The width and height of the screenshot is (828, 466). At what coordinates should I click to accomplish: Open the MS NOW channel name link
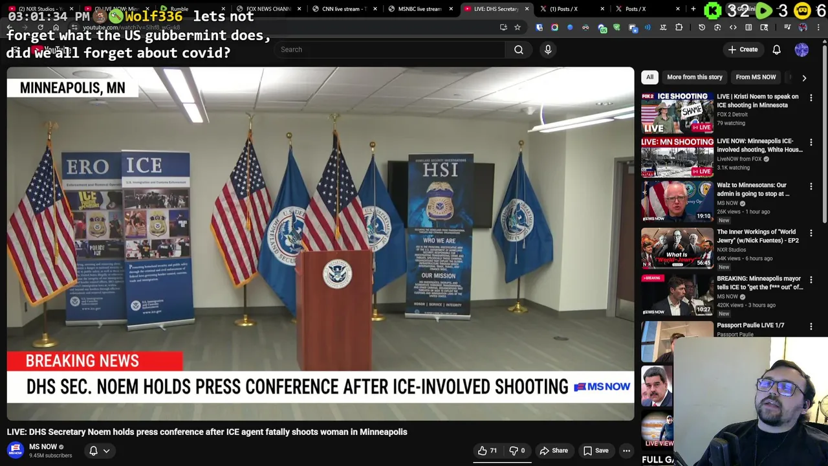coord(43,447)
